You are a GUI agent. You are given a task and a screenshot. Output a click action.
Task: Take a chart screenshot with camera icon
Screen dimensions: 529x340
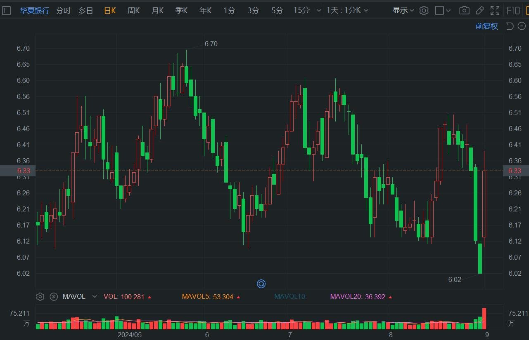pyautogui.click(x=464, y=11)
